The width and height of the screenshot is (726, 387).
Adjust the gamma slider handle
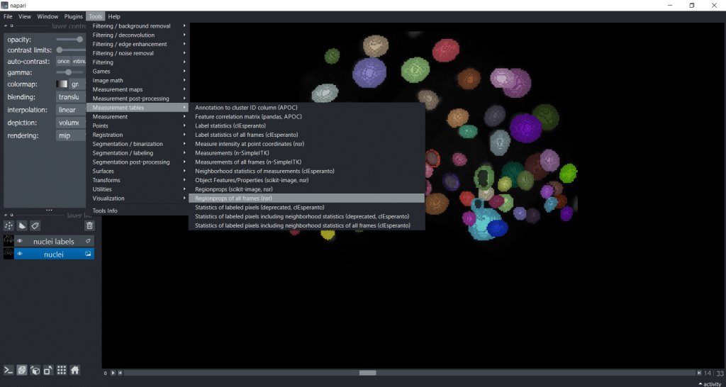coord(69,72)
